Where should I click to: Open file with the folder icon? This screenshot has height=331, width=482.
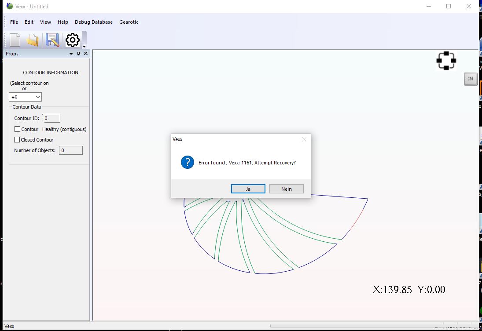pos(33,40)
